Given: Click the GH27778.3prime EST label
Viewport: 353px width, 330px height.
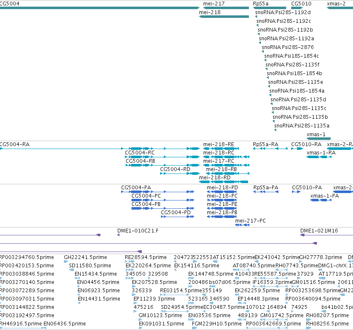Looking at the screenshot, I should (321, 257).
